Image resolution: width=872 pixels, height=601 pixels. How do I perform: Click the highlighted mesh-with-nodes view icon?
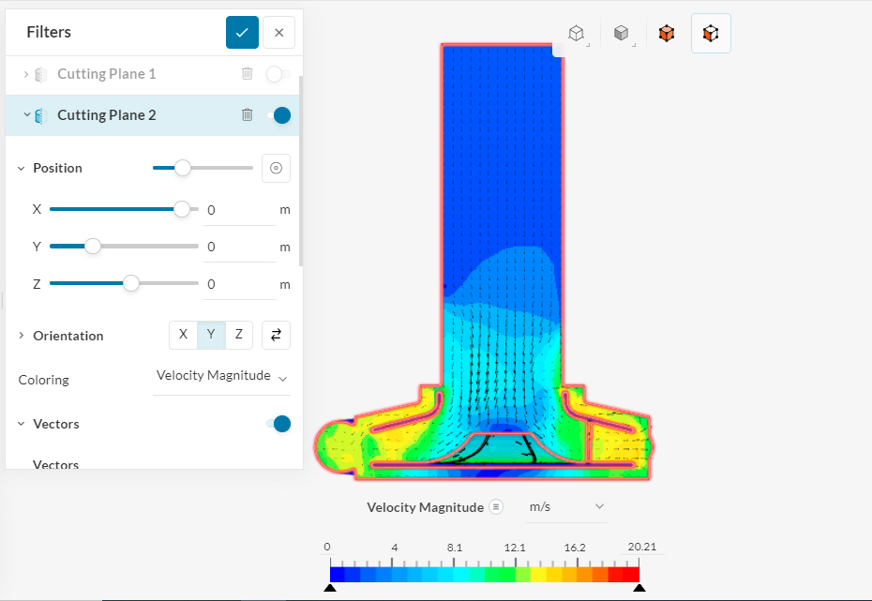(x=711, y=32)
